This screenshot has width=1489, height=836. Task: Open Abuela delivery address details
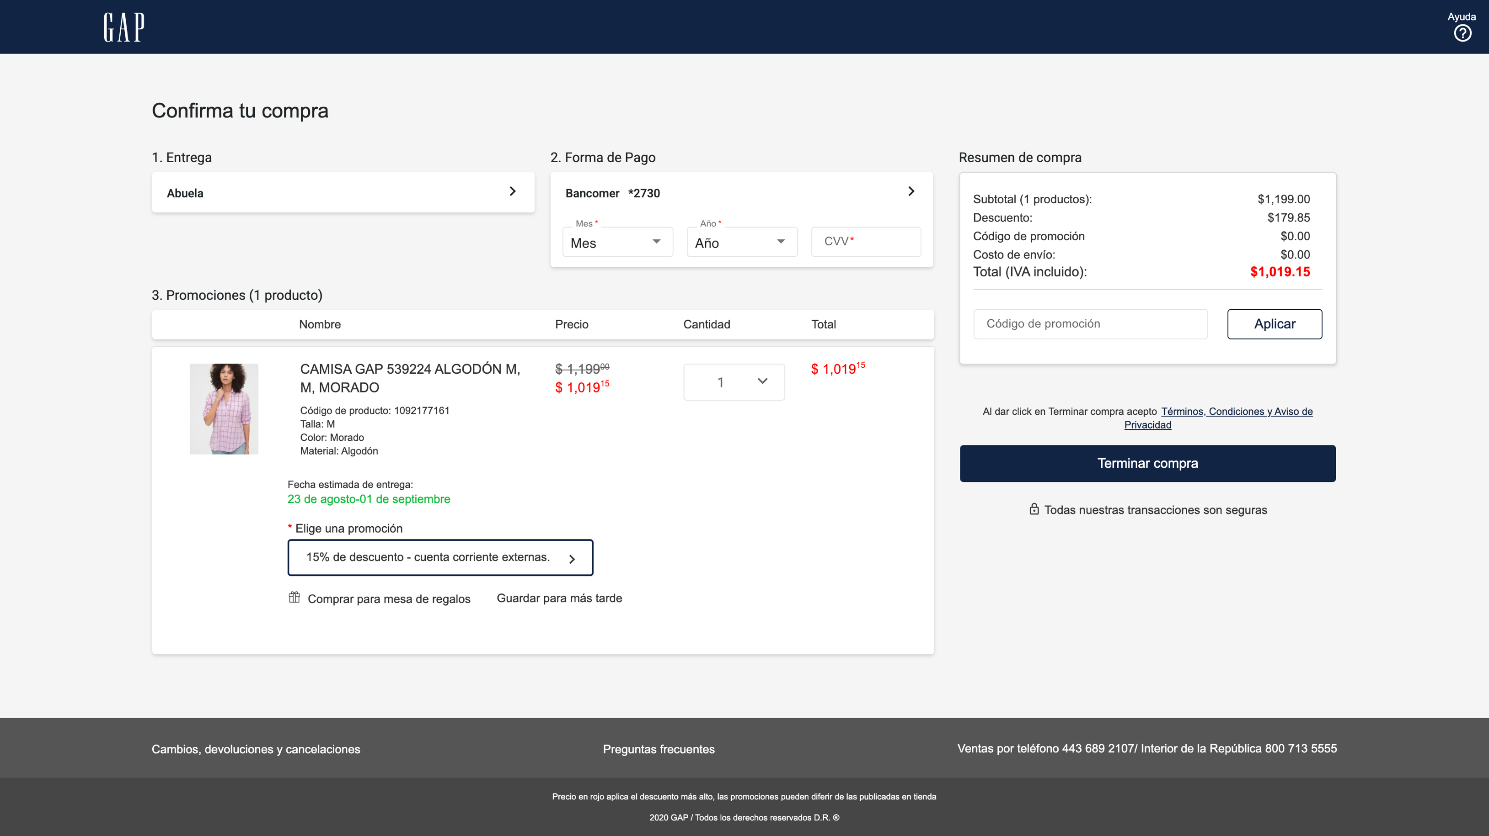tap(343, 192)
